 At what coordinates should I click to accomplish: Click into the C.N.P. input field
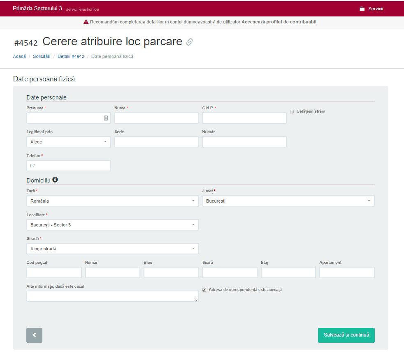[x=244, y=118]
